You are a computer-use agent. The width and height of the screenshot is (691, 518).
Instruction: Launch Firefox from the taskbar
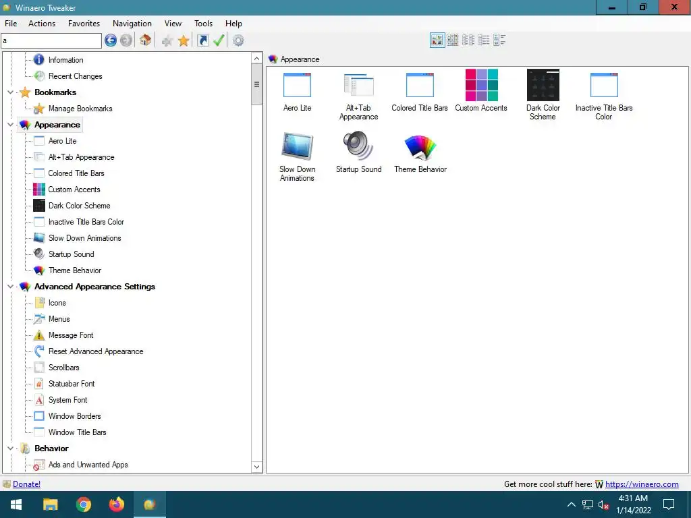click(116, 505)
